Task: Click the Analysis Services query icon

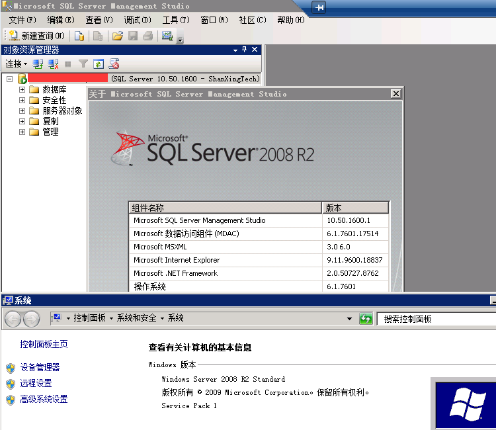Action: tap(98, 36)
